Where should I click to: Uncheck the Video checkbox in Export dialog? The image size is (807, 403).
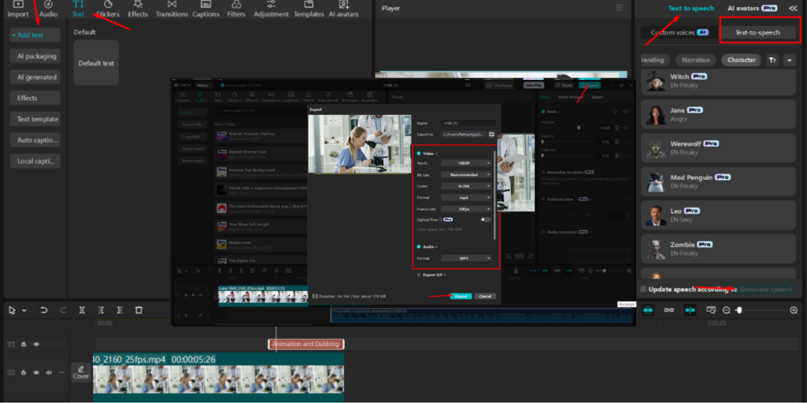(x=419, y=153)
